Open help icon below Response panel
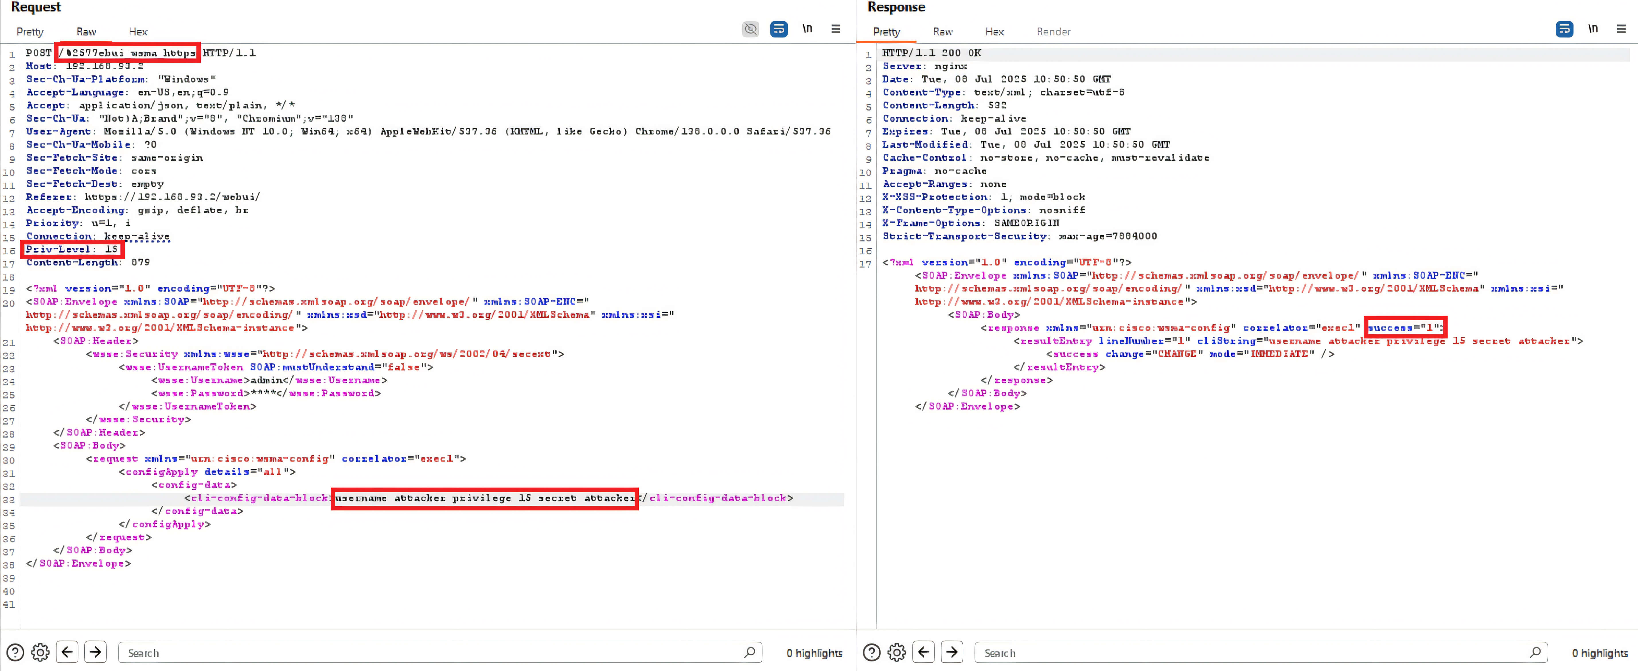1638x671 pixels. point(872,653)
